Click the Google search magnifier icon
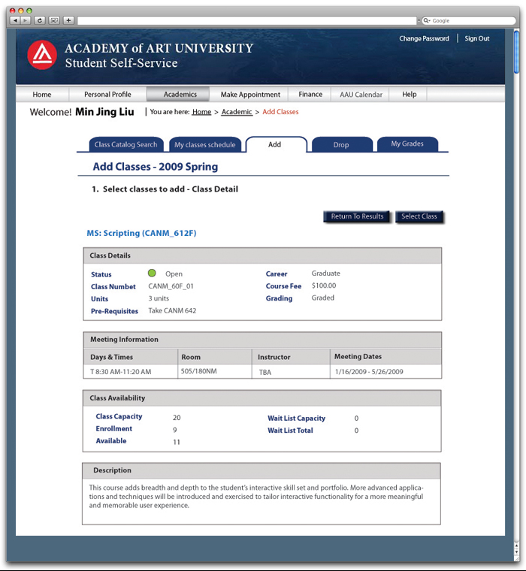Viewport: 526px width, 571px height. [x=426, y=21]
